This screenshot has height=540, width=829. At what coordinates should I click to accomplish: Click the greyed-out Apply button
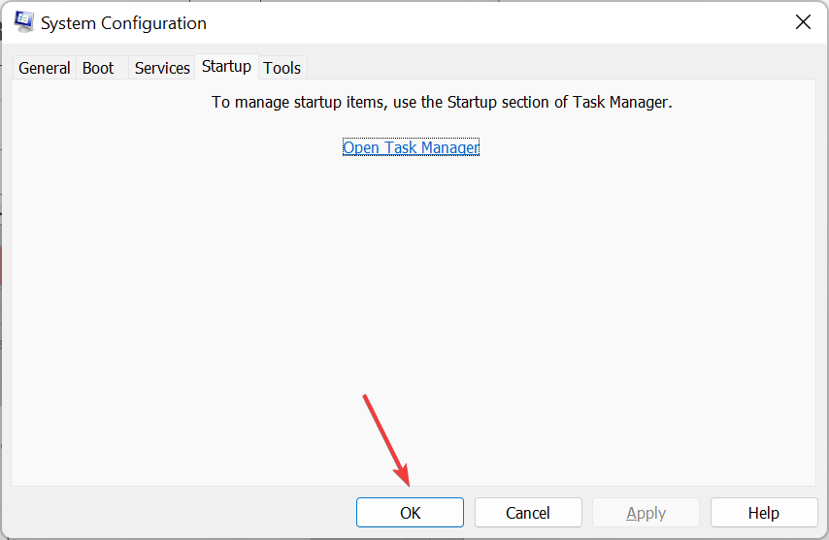click(646, 513)
